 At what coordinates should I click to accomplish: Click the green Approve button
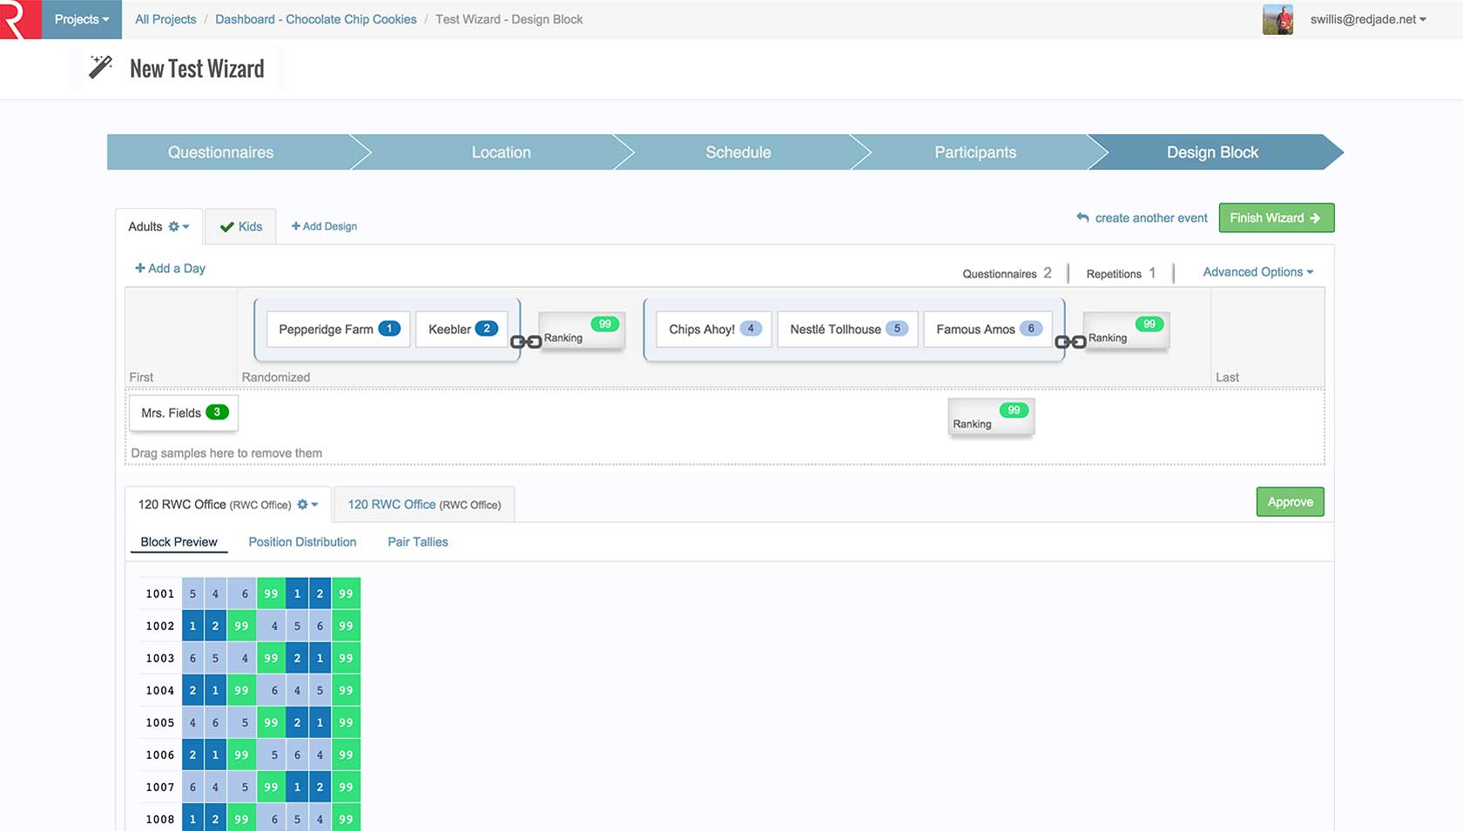[1290, 502]
